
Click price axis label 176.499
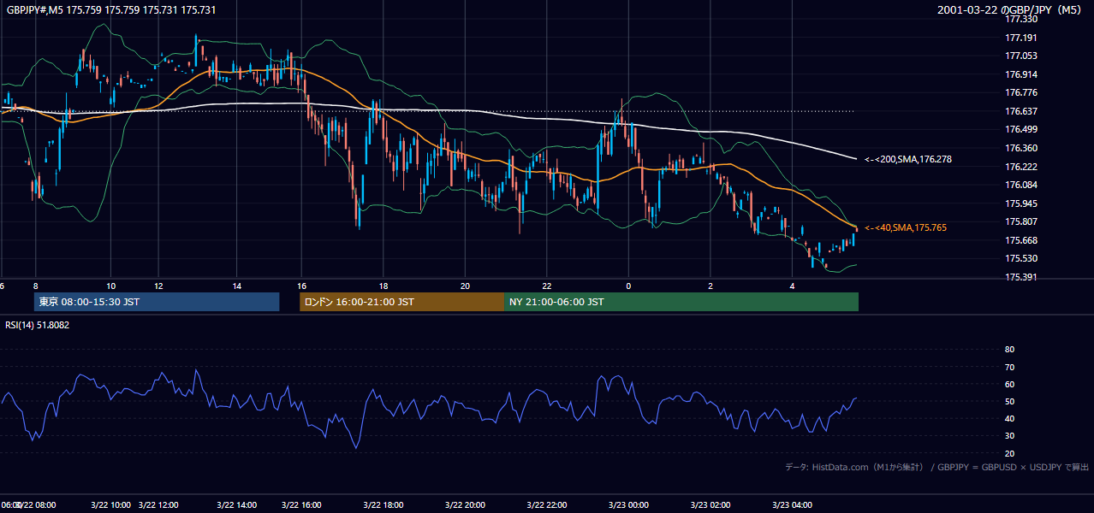coord(1020,129)
